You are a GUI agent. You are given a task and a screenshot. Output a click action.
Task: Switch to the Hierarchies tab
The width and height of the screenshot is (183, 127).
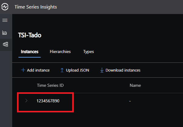(x=60, y=52)
